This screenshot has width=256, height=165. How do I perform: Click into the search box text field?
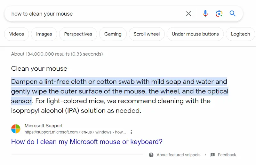(96, 14)
